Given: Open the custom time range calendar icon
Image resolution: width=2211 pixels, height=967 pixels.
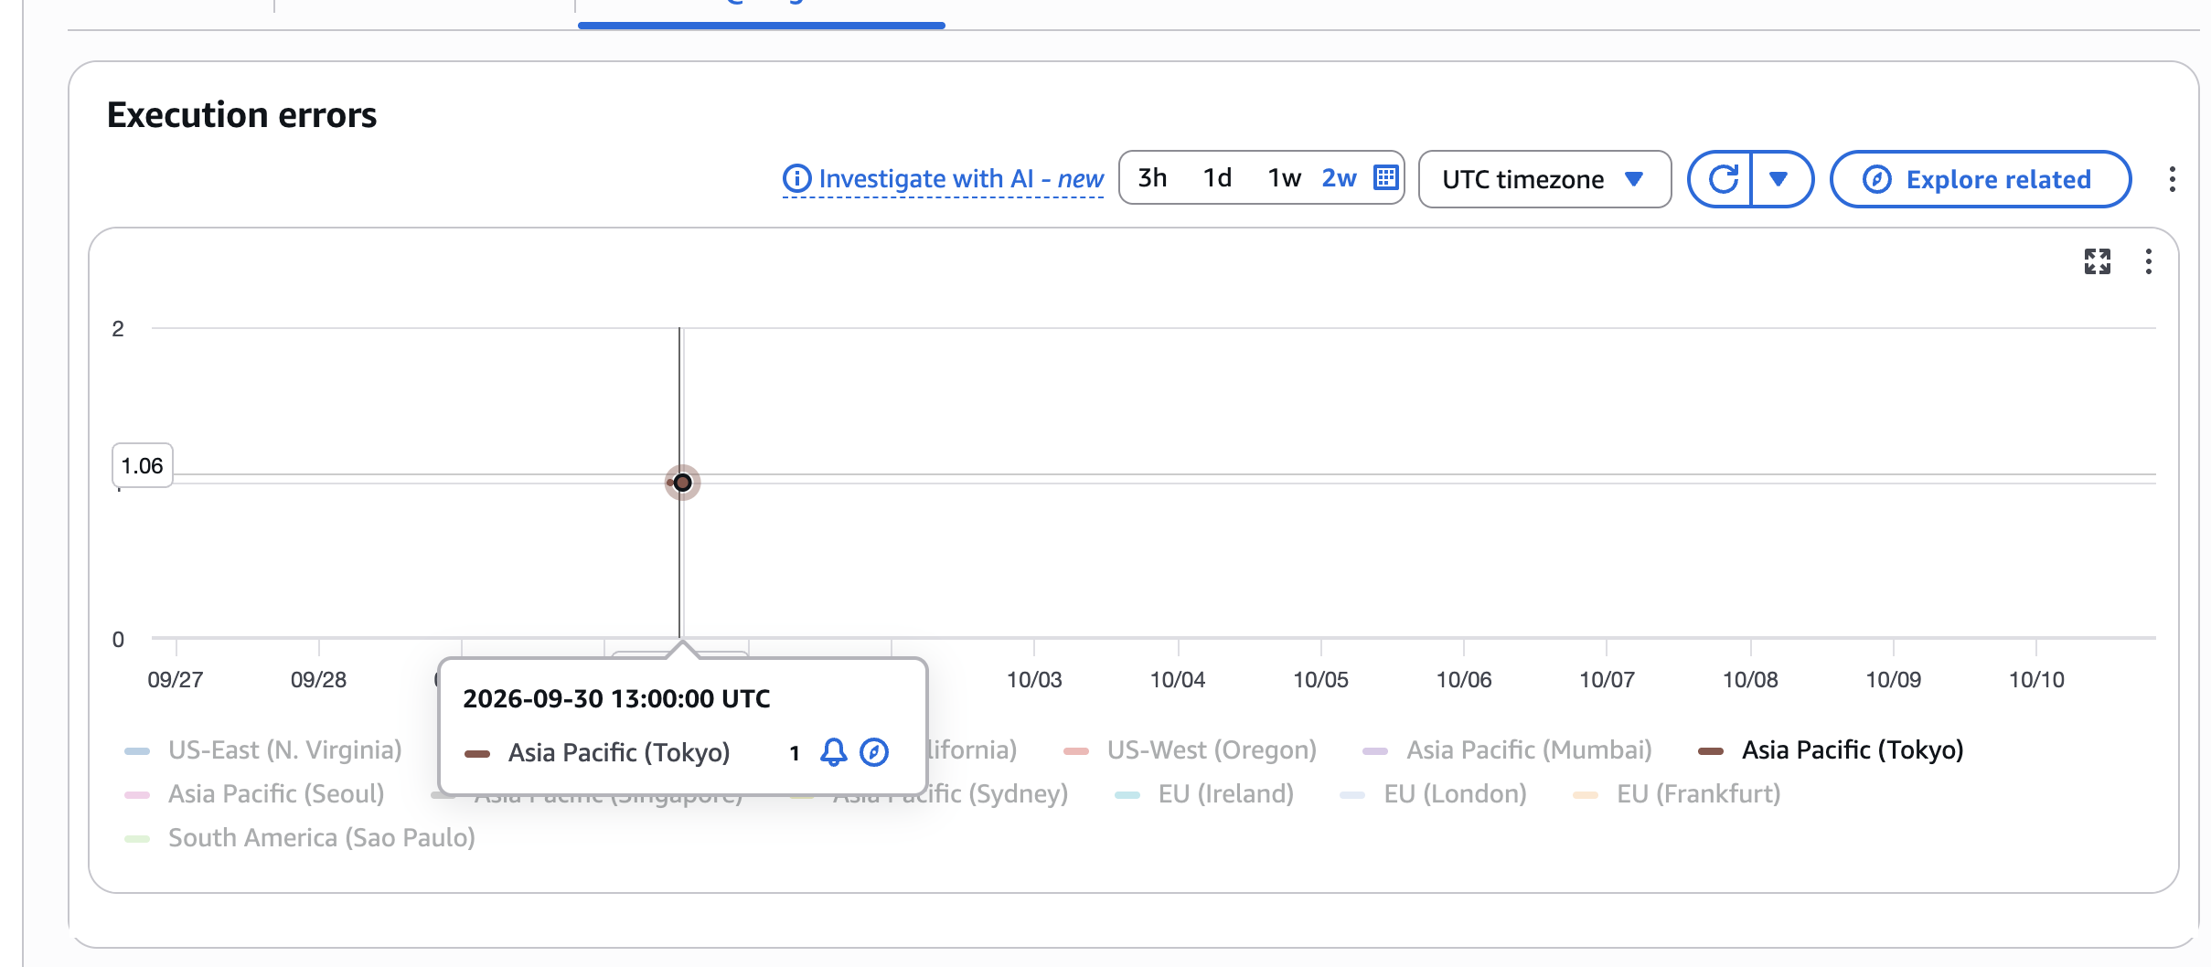Looking at the screenshot, I should tap(1386, 177).
